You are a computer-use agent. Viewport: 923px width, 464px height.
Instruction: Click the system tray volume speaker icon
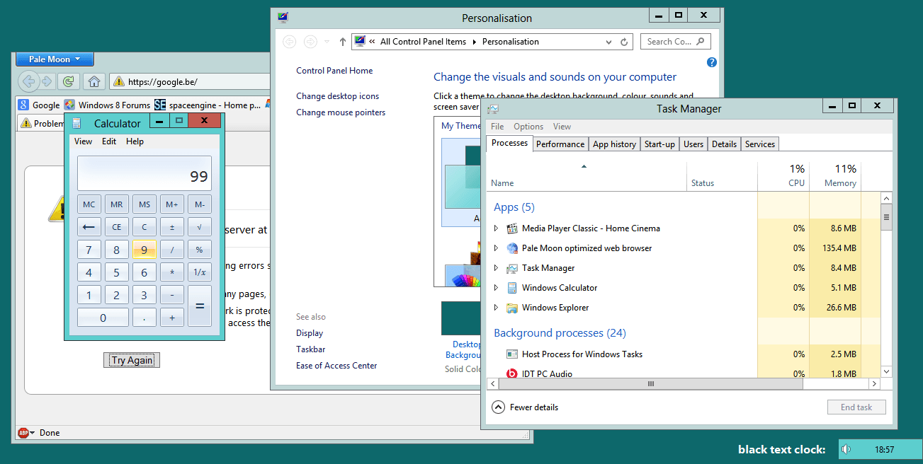[x=846, y=449]
